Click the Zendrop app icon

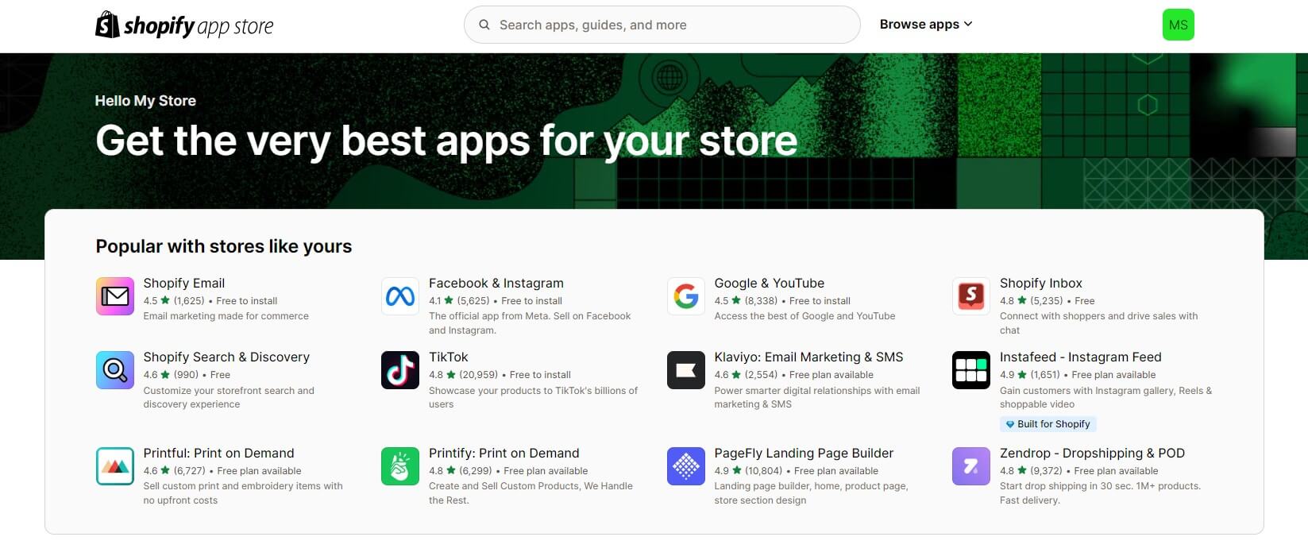(x=971, y=466)
